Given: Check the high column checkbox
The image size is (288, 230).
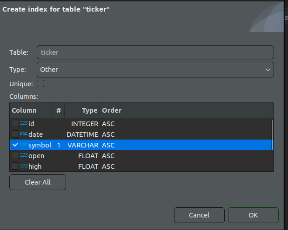Looking at the screenshot, I should [15, 166].
